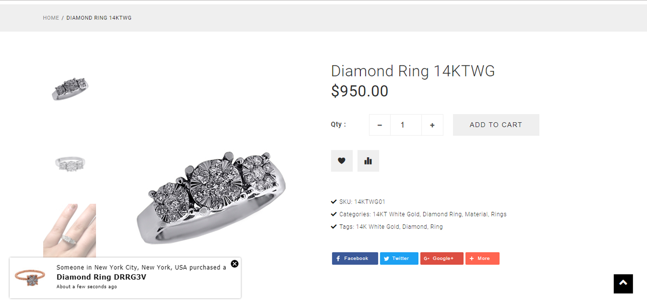Click the compare bar chart icon
The height and width of the screenshot is (303, 647).
368,161
